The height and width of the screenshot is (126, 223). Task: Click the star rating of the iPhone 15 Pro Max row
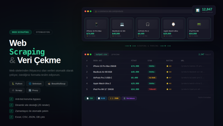tap(169, 66)
